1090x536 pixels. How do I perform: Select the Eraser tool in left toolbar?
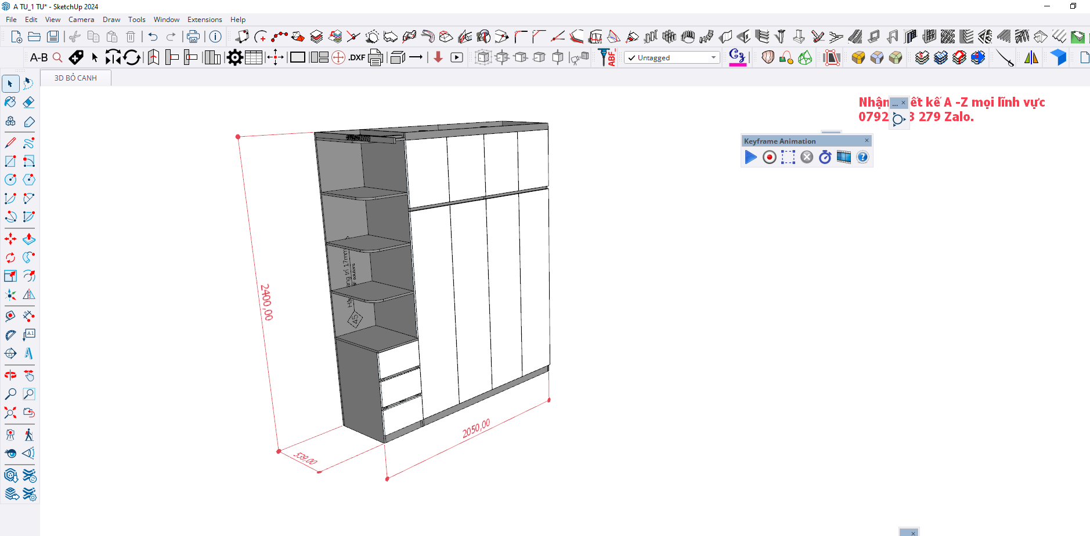click(x=28, y=103)
